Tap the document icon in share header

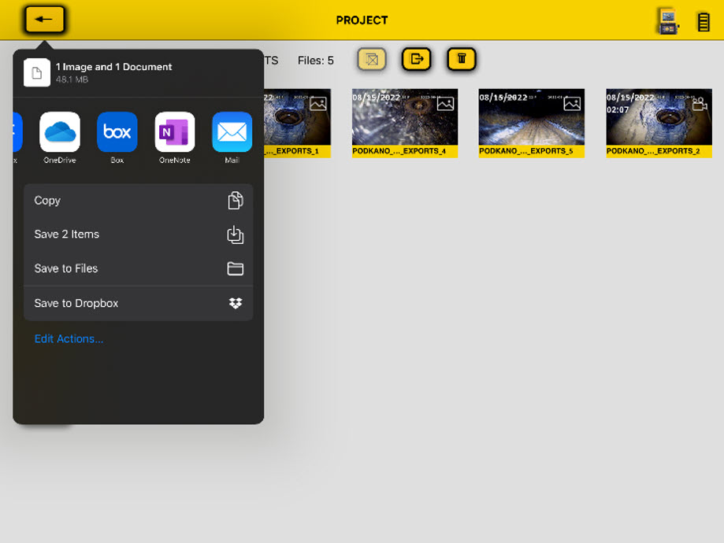37,72
